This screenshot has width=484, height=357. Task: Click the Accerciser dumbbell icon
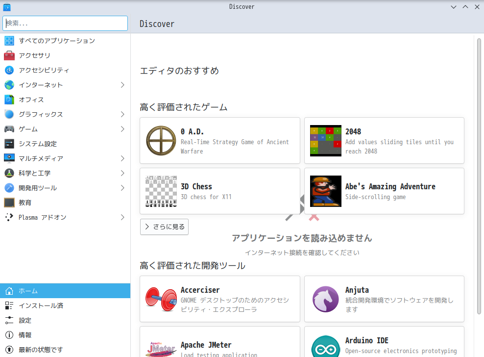coord(161,299)
